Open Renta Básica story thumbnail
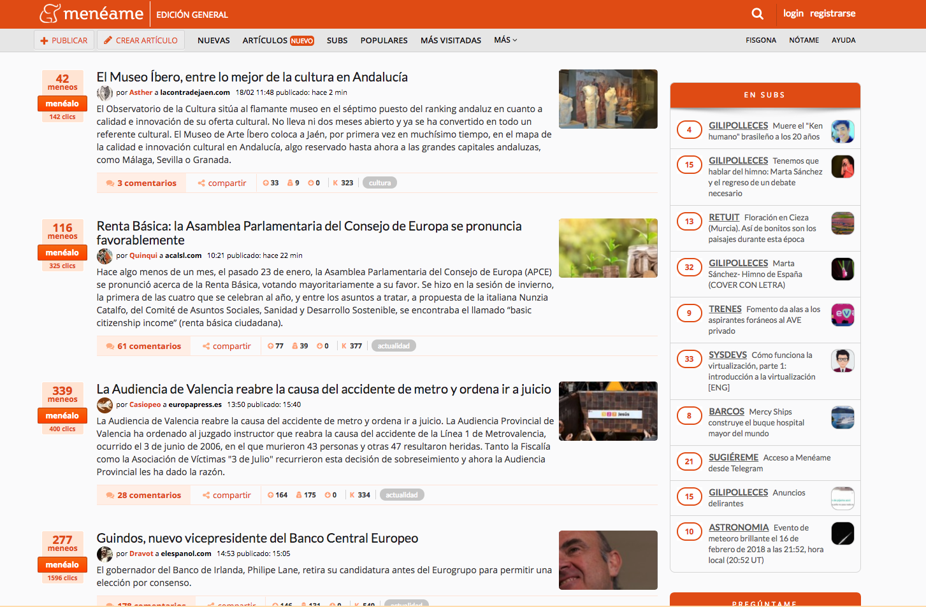Viewport: 926px width, 607px height. 608,248
